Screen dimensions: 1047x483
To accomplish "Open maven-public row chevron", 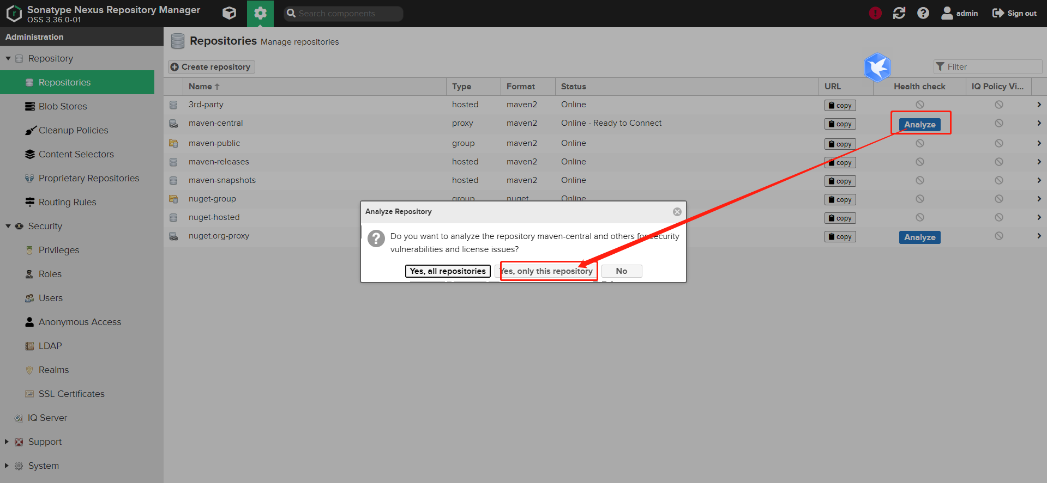I will (x=1039, y=143).
